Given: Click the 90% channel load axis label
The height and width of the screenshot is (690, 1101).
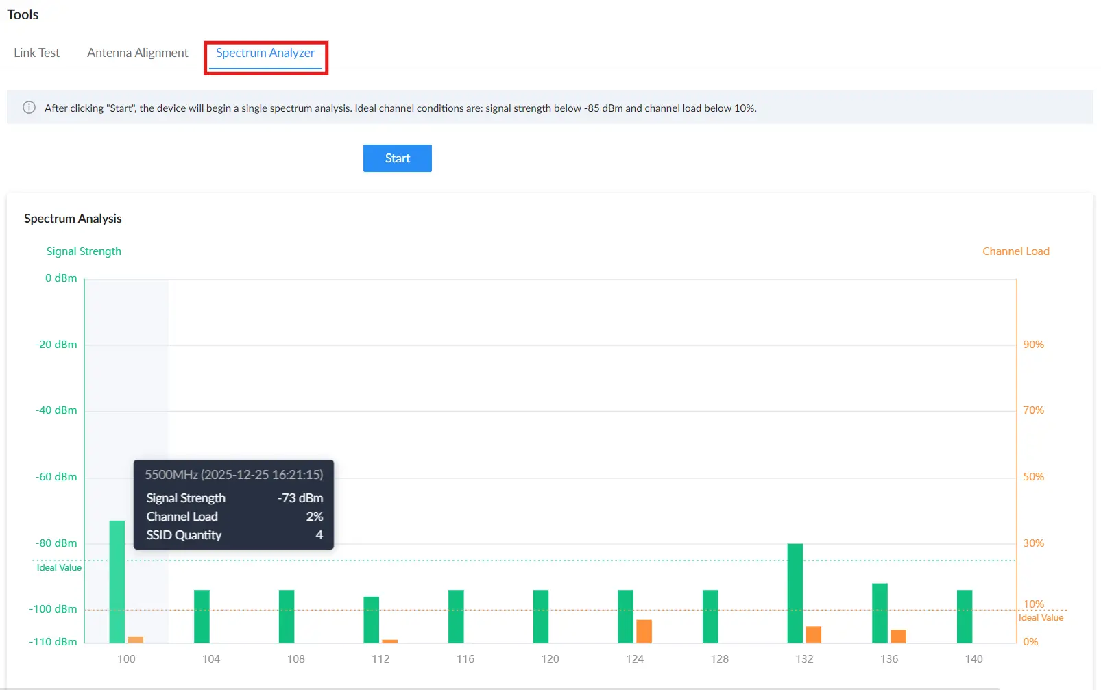Looking at the screenshot, I should [x=1034, y=345].
